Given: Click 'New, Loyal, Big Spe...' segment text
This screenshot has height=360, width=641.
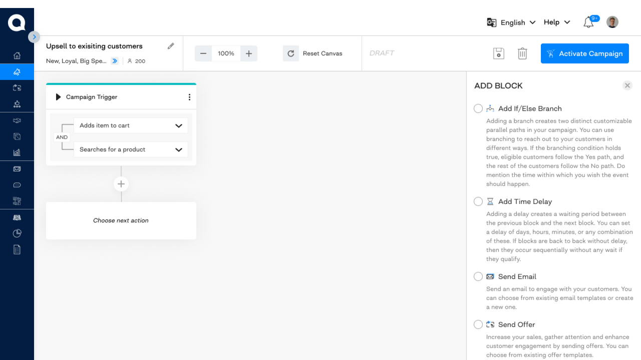Looking at the screenshot, I should coord(76,61).
